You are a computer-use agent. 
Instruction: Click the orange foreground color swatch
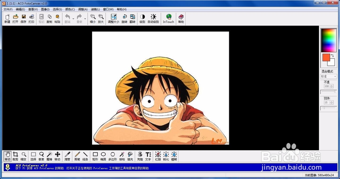click(x=326, y=57)
